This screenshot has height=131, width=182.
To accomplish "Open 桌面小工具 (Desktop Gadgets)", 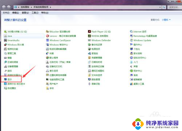I will 137,84.
